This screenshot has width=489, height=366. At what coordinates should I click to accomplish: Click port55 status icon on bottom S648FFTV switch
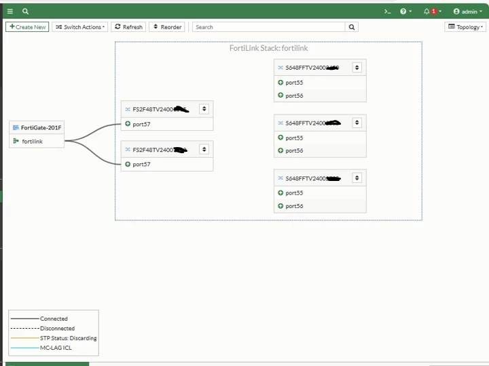[x=280, y=192]
